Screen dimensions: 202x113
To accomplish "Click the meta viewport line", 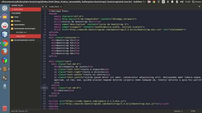I will pos(99,27).
